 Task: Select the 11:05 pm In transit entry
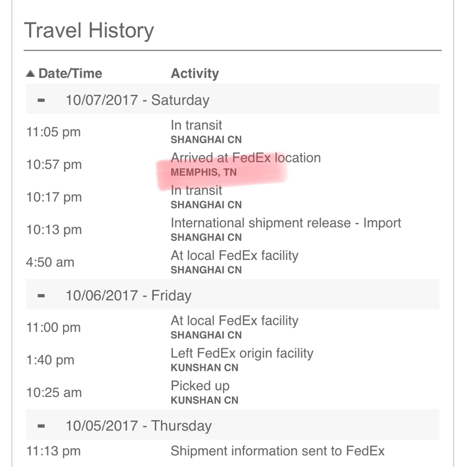[x=233, y=132]
